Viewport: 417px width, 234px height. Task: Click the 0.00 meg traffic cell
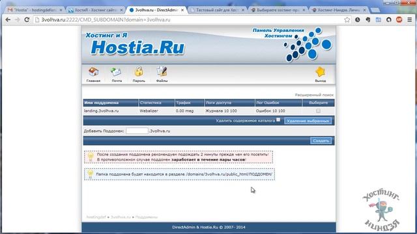point(184,111)
